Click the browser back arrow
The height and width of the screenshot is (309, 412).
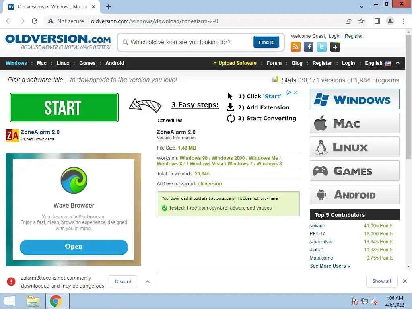tap(9, 21)
